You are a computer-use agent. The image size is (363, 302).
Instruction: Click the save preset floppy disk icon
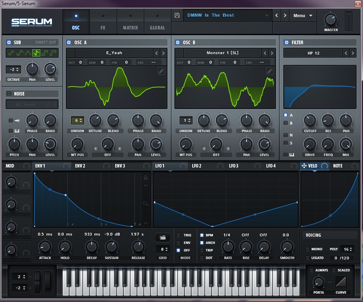pos(177,16)
